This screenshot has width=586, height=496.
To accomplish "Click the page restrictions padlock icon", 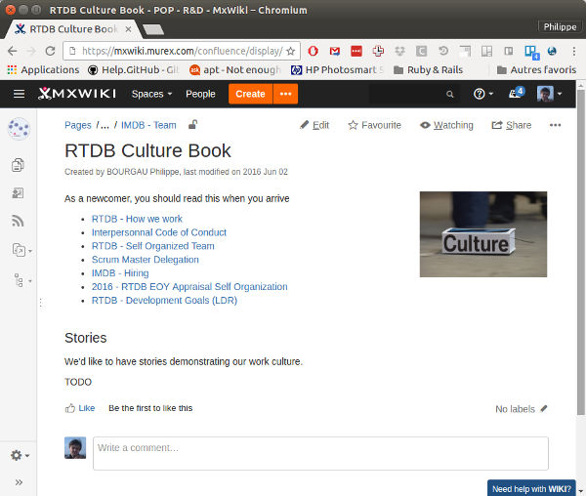I will coord(192,124).
